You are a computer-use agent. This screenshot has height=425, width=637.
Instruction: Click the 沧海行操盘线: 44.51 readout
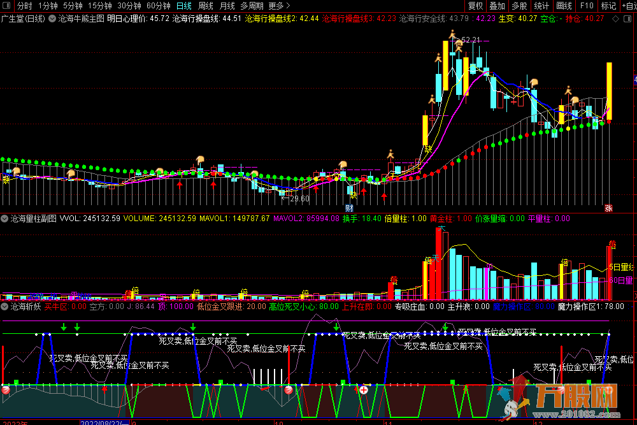click(207, 18)
